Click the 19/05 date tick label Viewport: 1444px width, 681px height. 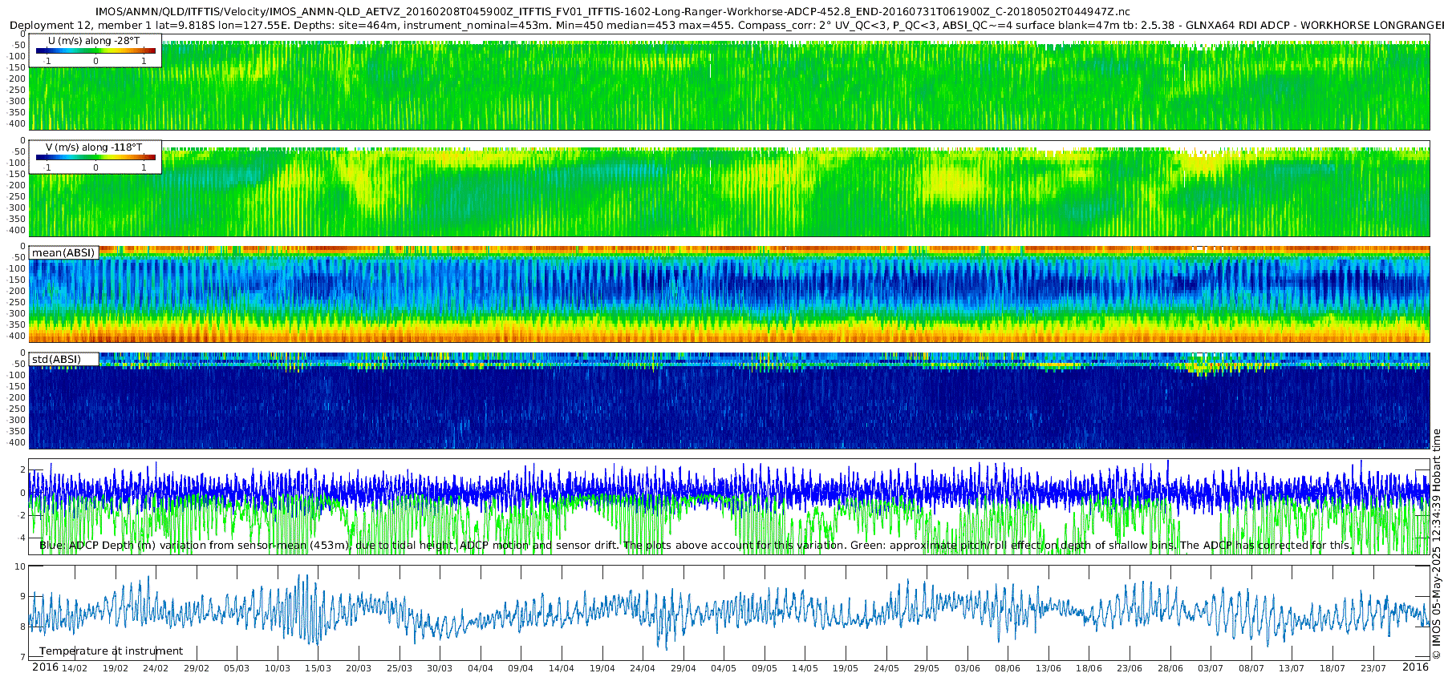click(846, 668)
